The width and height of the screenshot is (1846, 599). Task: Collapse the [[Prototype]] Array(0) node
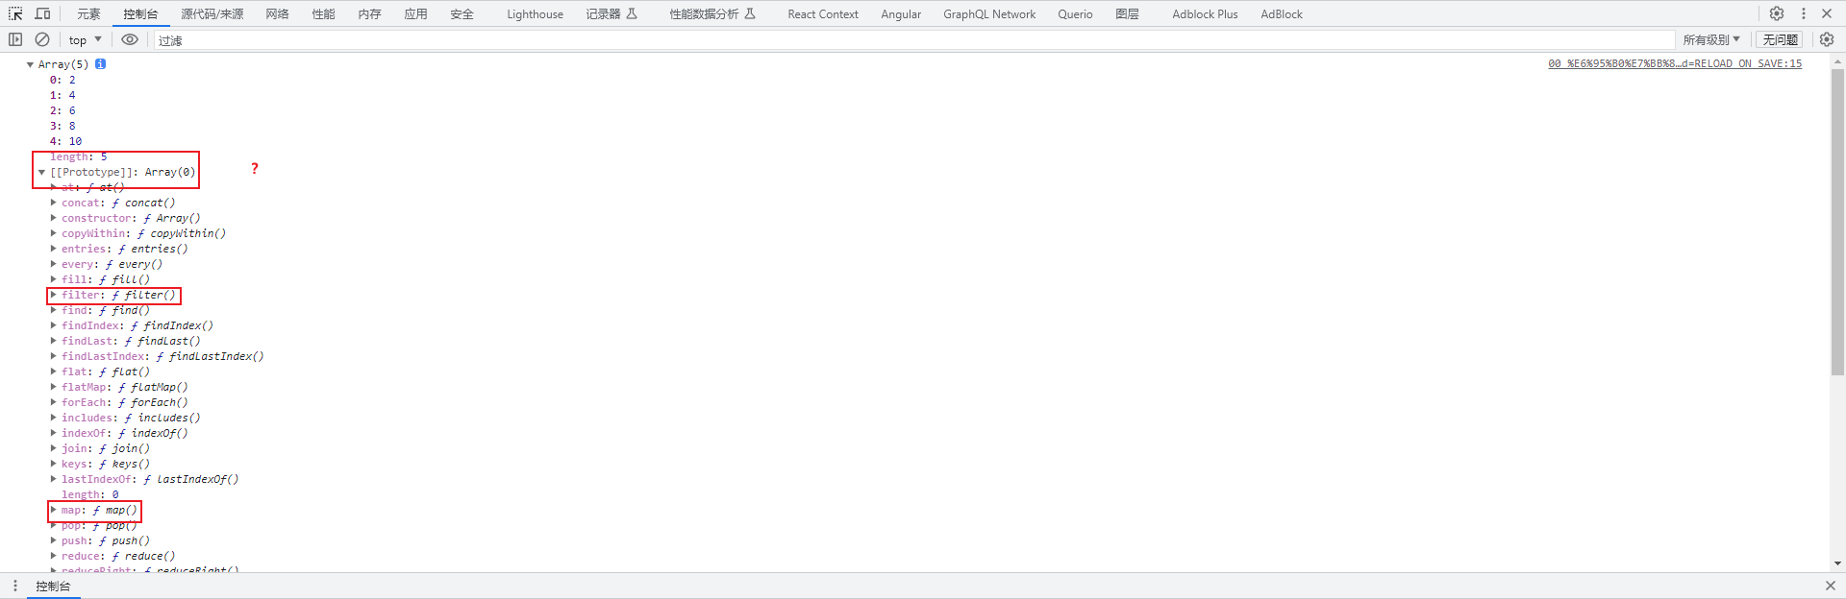point(42,173)
